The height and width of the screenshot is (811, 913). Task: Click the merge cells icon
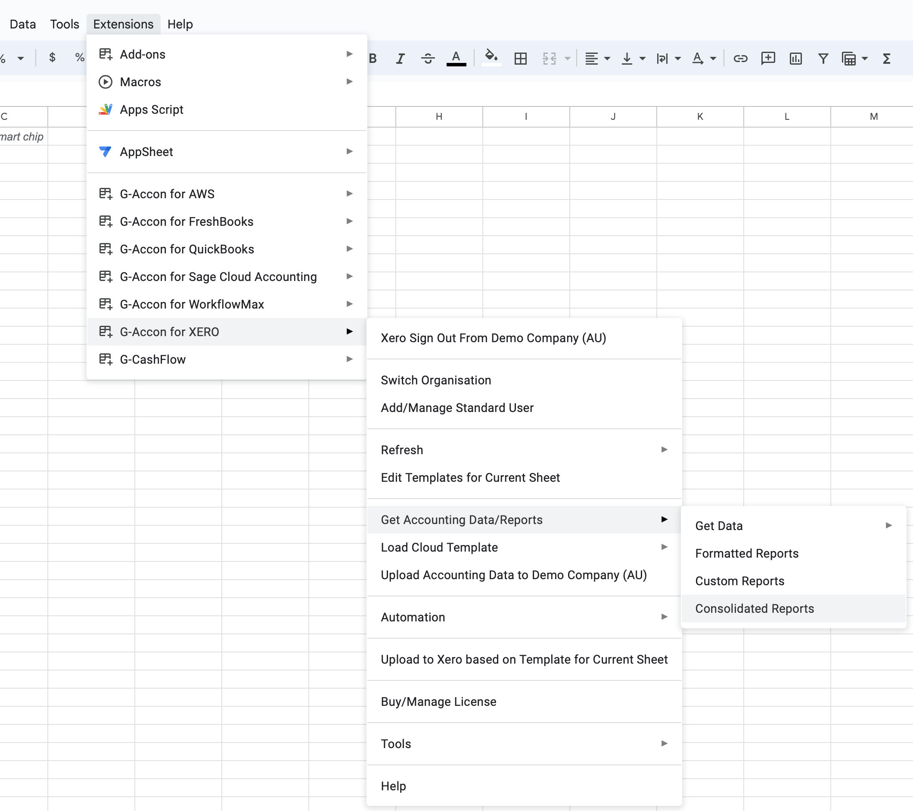tap(550, 59)
